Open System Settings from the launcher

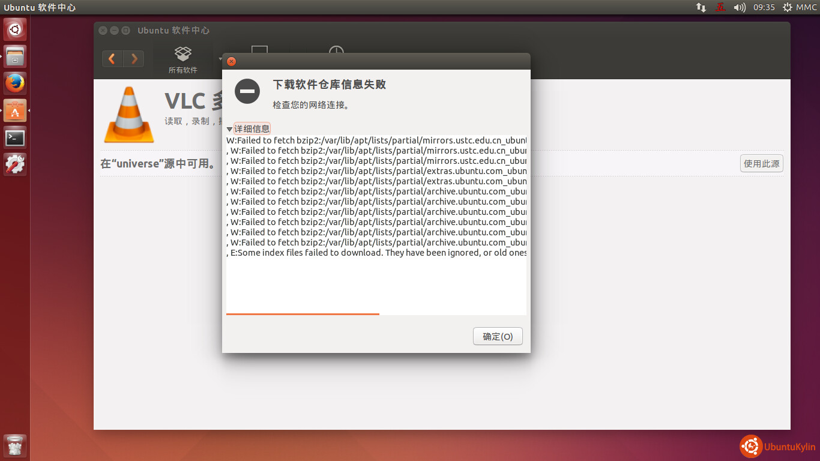[x=15, y=164]
